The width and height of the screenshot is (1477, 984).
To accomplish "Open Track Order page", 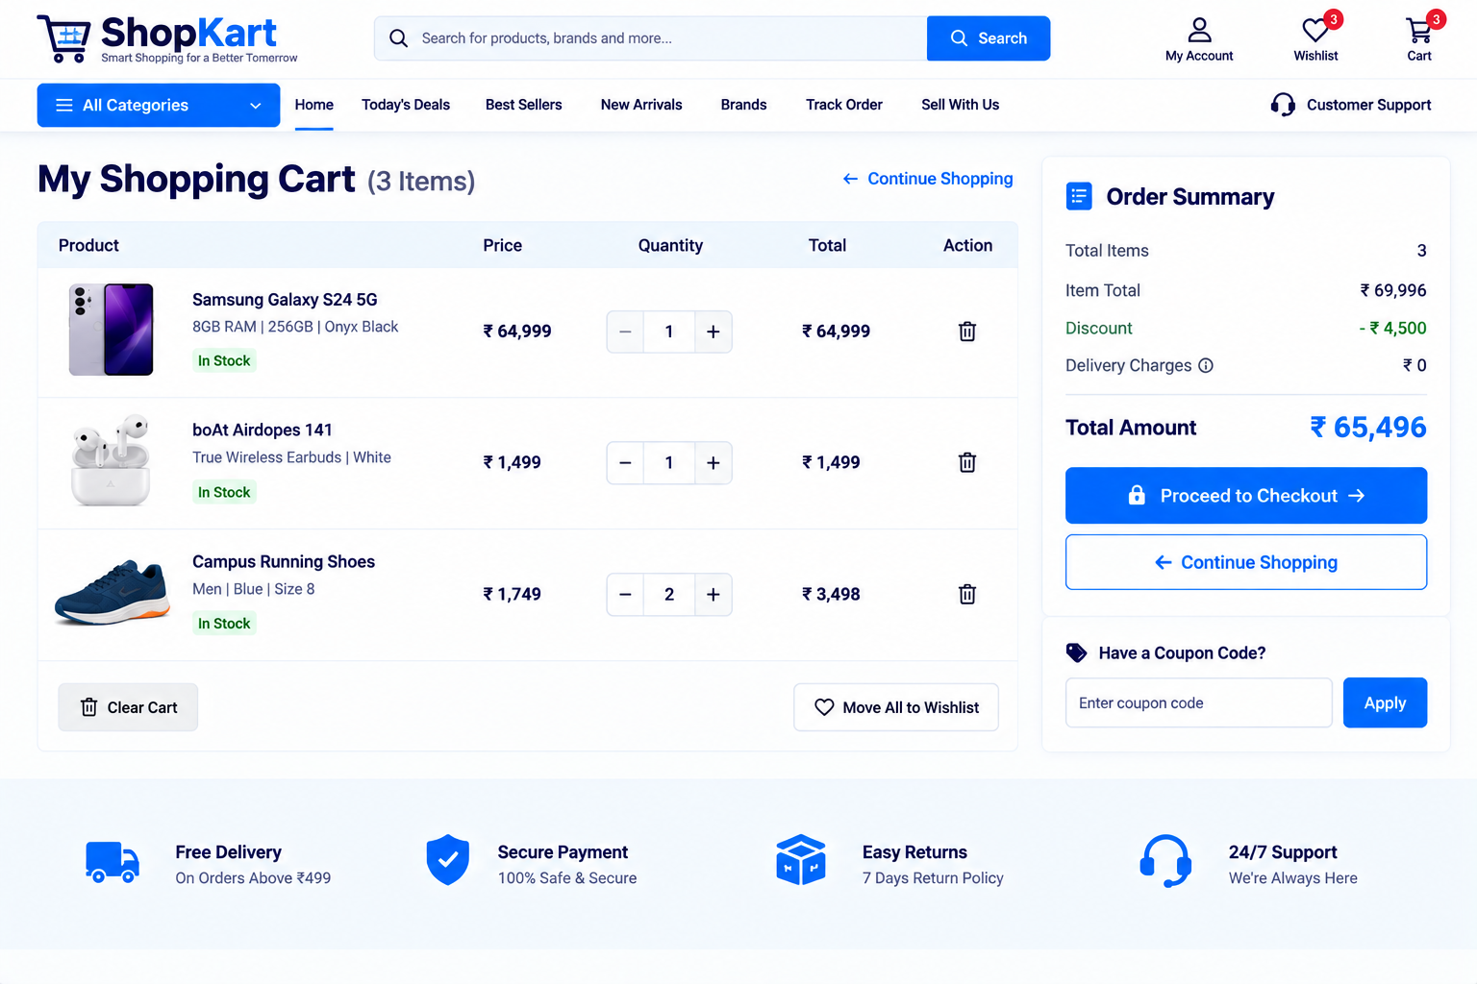I will 844,105.
